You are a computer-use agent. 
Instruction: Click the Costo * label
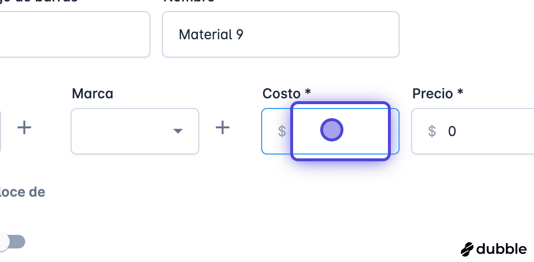point(286,93)
